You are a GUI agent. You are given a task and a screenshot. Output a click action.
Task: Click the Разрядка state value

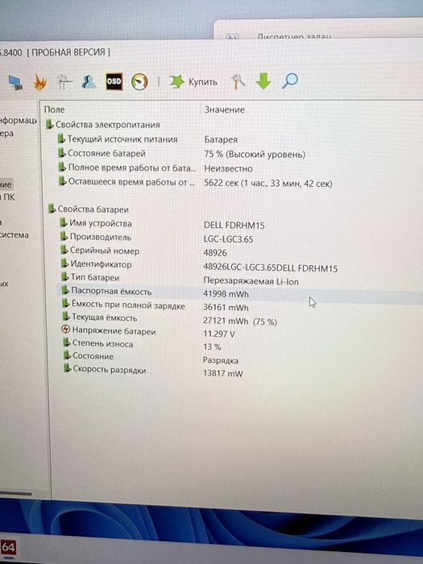(221, 360)
